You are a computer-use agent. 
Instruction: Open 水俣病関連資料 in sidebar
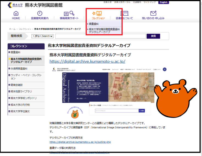pyautogui.click(x=19, y=69)
